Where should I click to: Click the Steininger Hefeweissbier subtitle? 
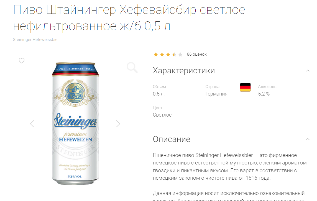tap(36, 40)
